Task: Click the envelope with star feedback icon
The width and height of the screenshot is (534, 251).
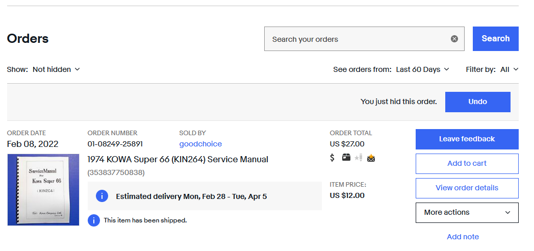Action: 371,158
